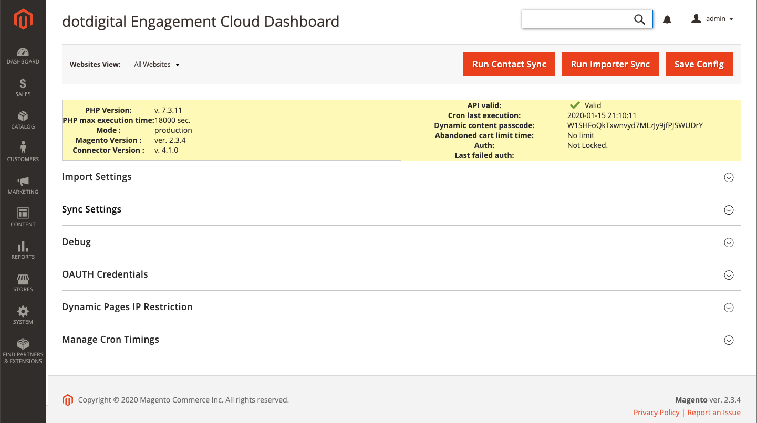Open the Content sidebar menu
This screenshot has width=757, height=423.
click(23, 218)
